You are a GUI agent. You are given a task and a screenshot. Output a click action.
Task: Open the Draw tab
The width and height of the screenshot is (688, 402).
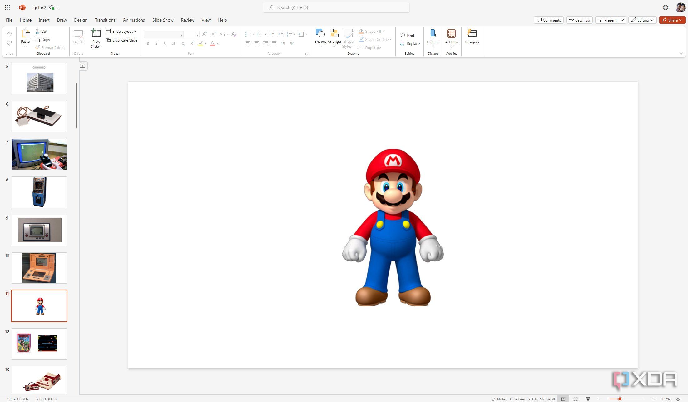click(62, 20)
